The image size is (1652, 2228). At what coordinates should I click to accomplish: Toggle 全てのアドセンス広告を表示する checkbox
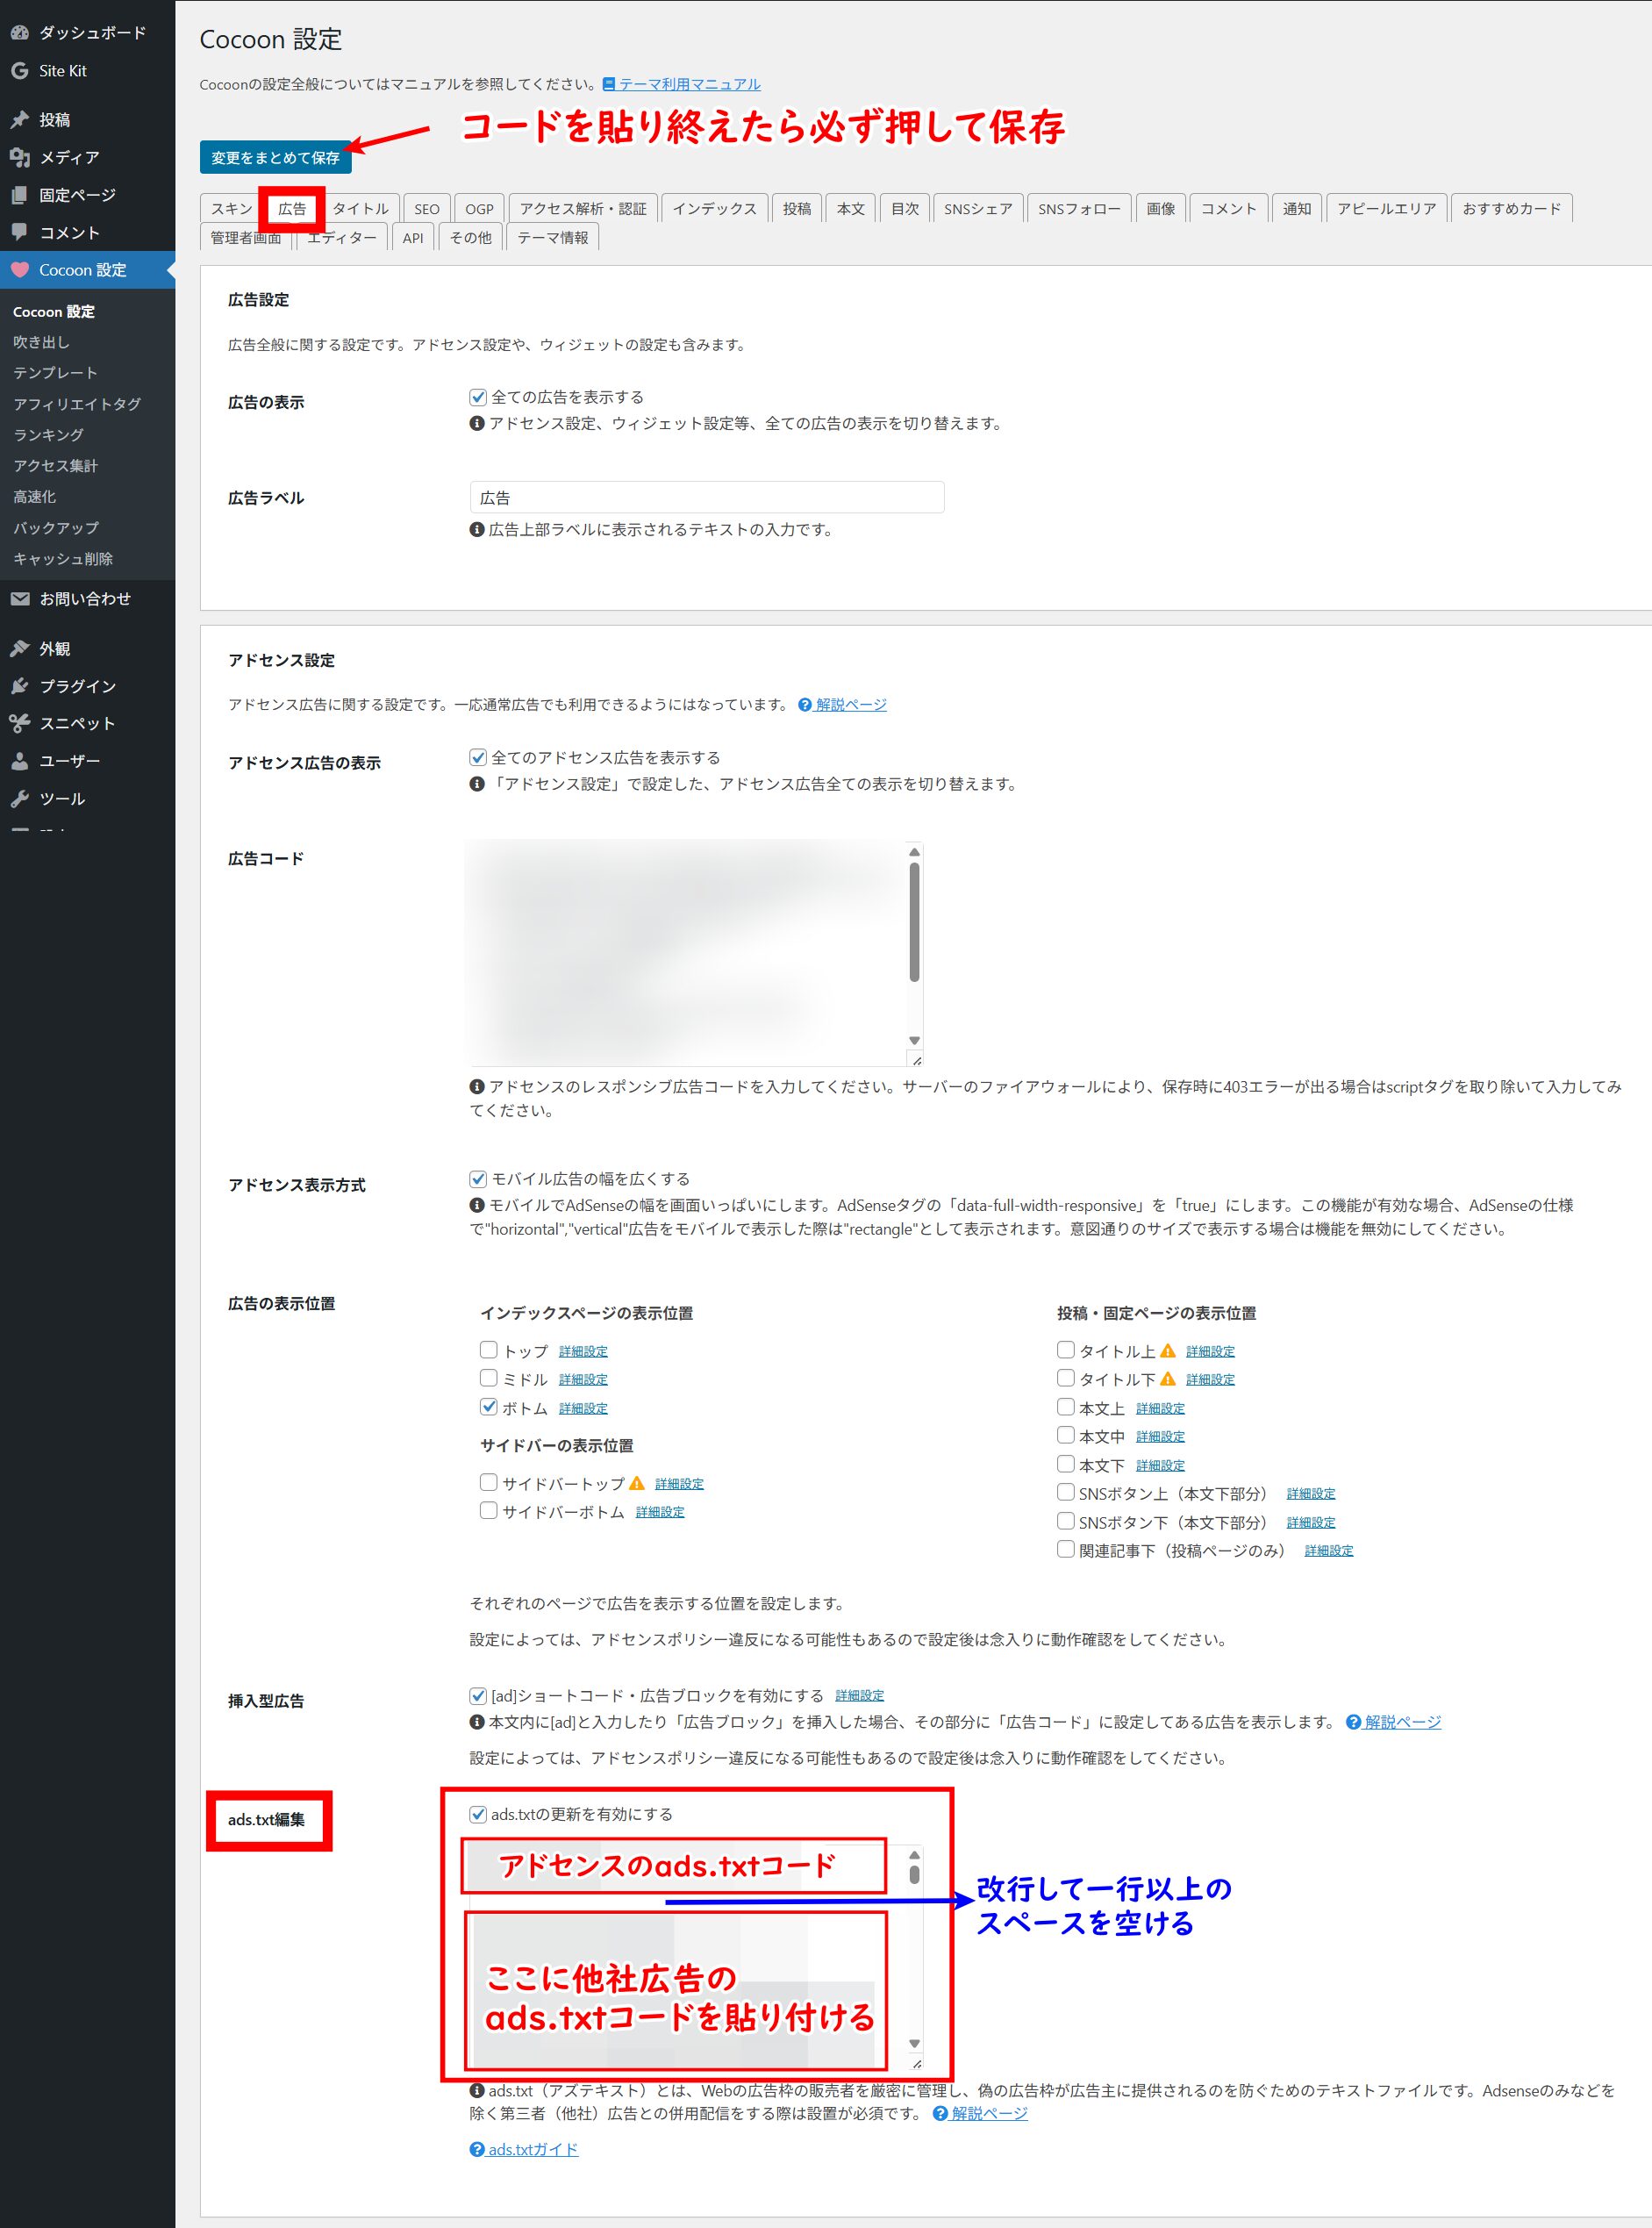click(478, 758)
